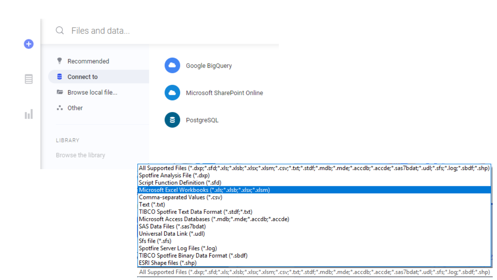The width and height of the screenshot is (497, 280).
Task: Choose the PostgreSQL connector
Action: pos(191,120)
